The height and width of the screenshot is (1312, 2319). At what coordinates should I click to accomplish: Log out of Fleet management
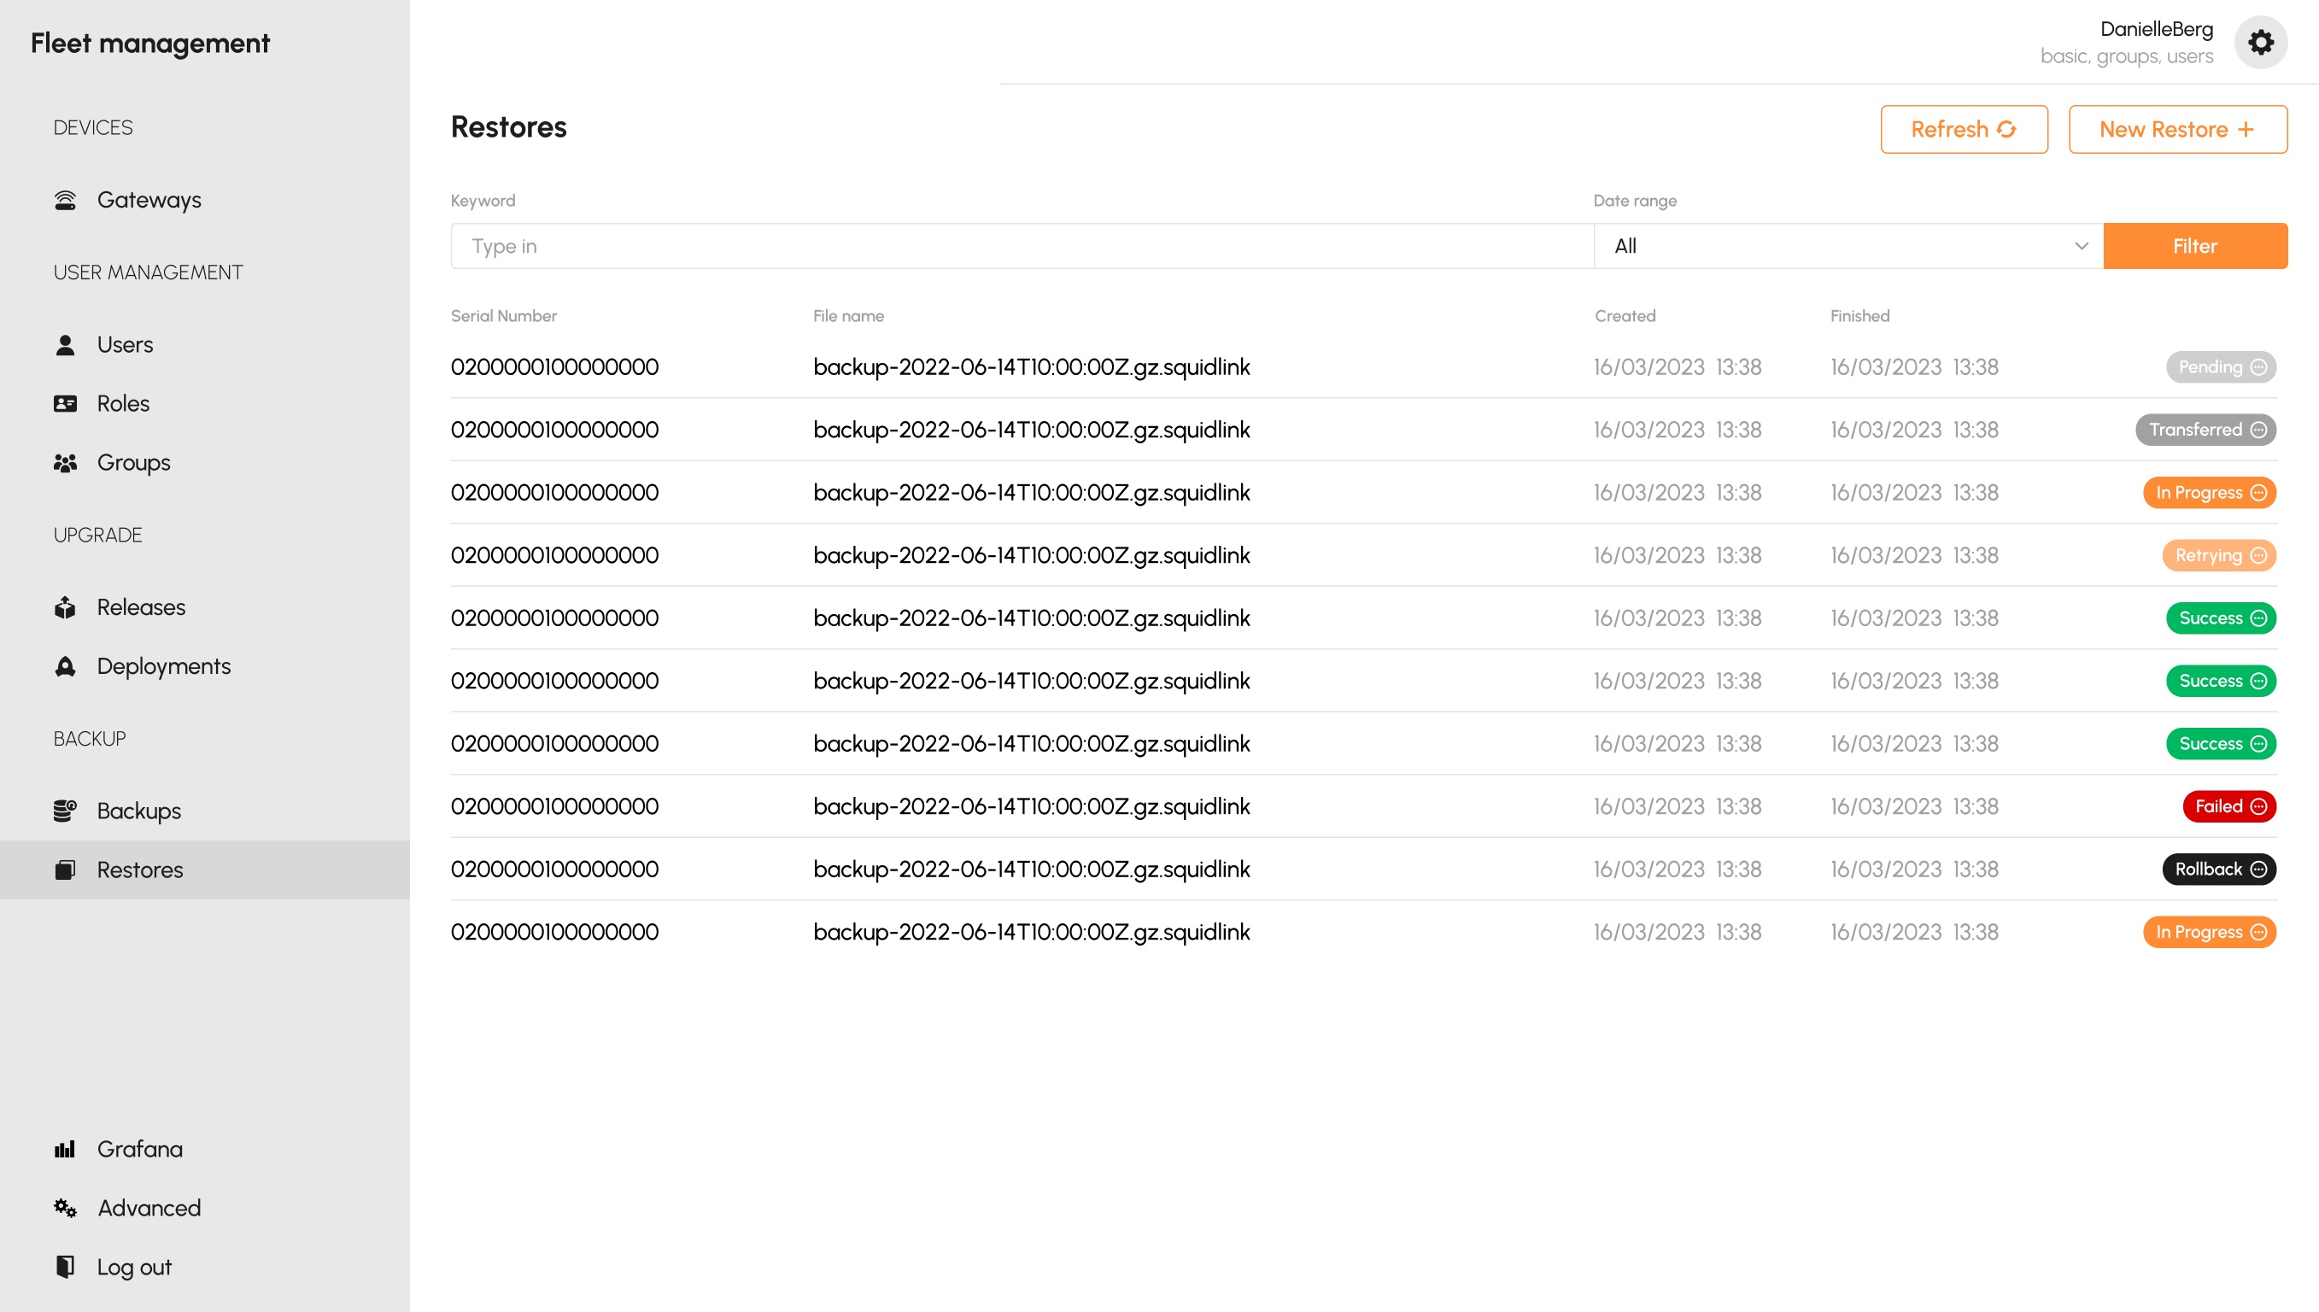point(204,1267)
